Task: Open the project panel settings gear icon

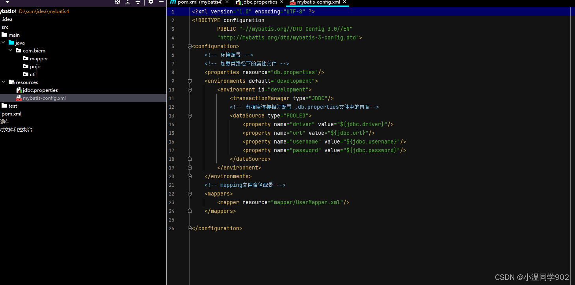Action: point(151,2)
